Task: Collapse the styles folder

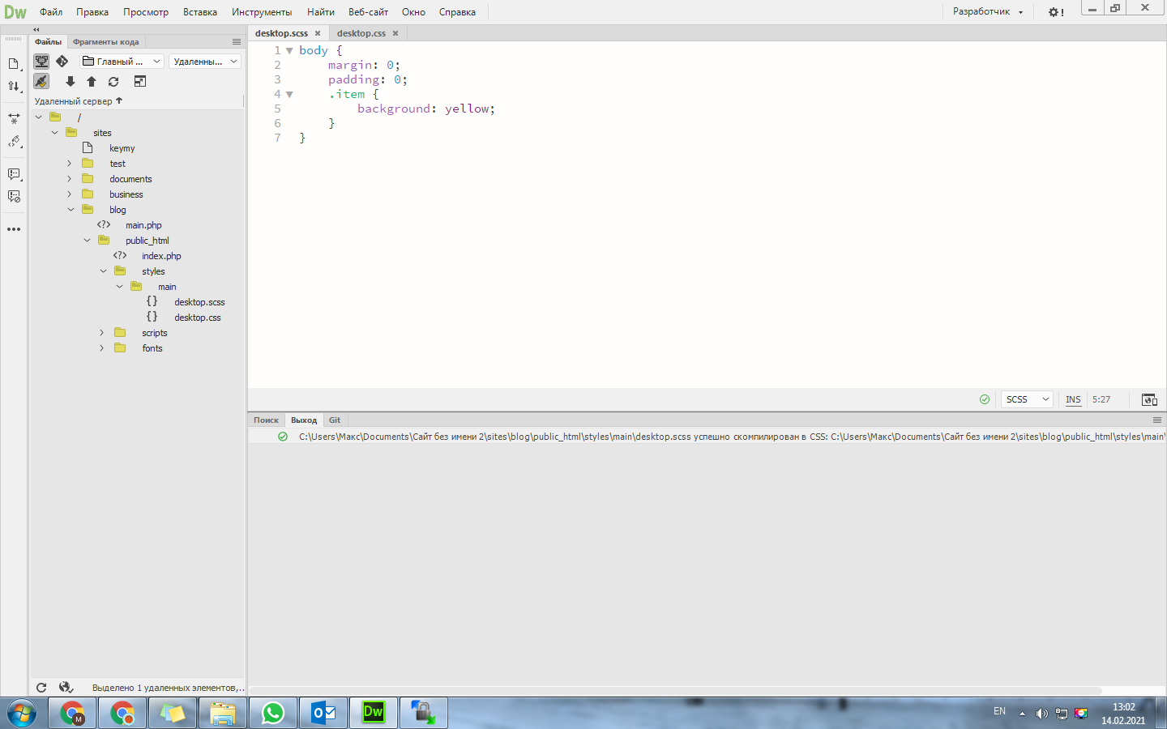Action: 103,271
